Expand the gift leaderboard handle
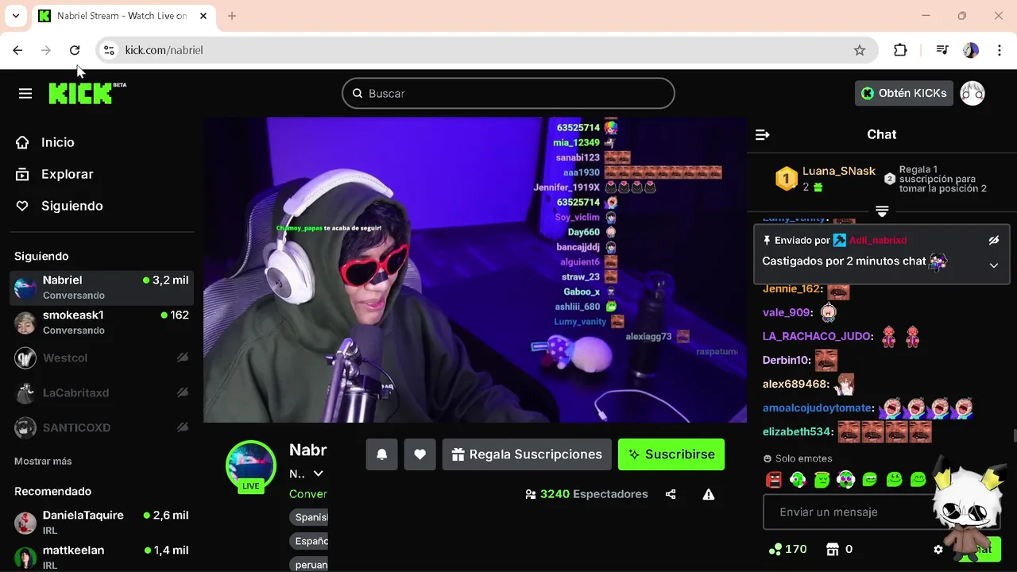 (882, 211)
